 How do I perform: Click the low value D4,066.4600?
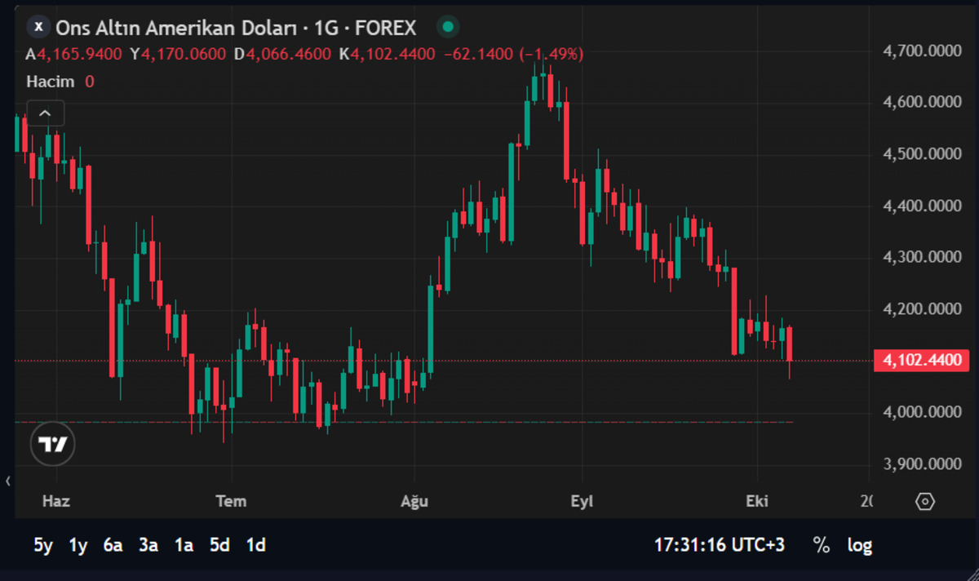(x=282, y=55)
